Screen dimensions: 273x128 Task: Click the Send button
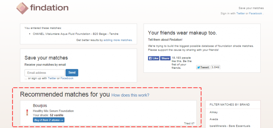(x=72, y=73)
